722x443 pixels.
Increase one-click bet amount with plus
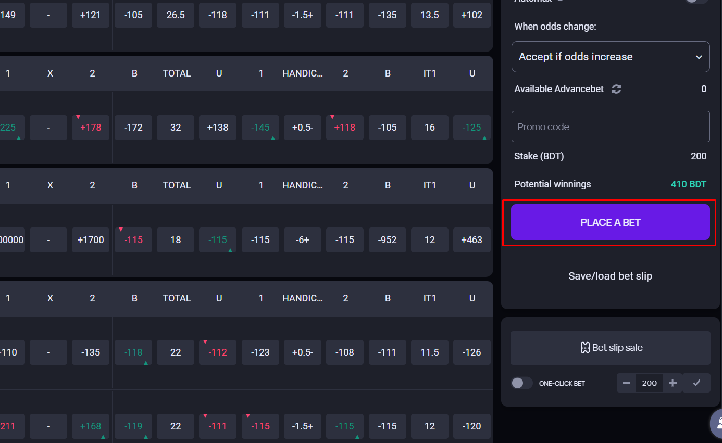point(673,383)
